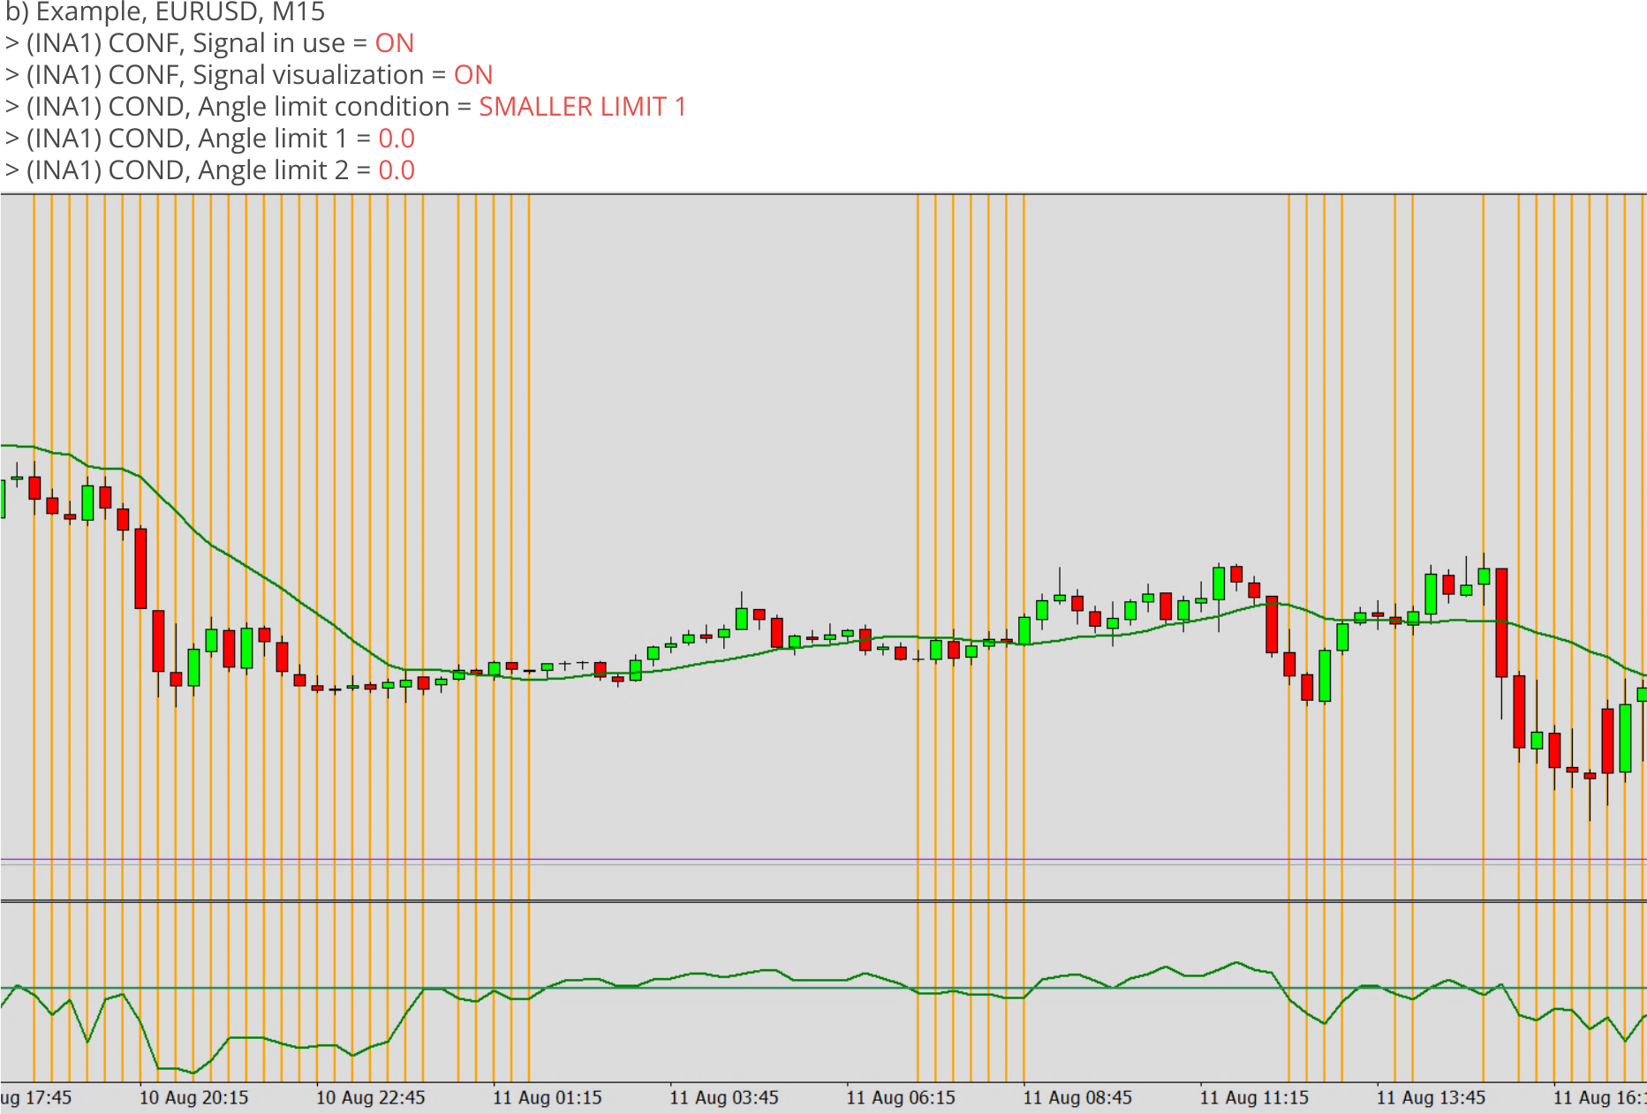Click the 'SMALLER LIMIT 1' value
Image resolution: width=1647 pixels, height=1114 pixels.
click(583, 107)
